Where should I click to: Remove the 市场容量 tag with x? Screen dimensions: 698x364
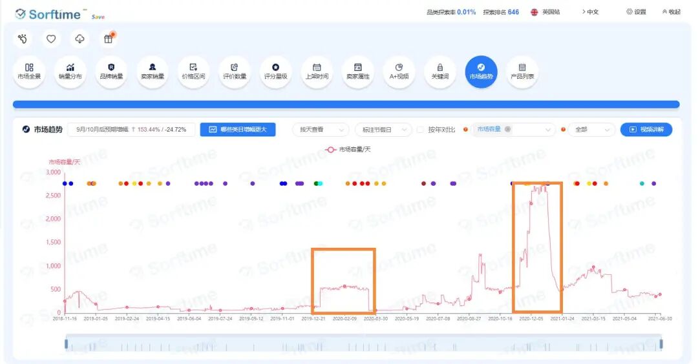coord(507,129)
